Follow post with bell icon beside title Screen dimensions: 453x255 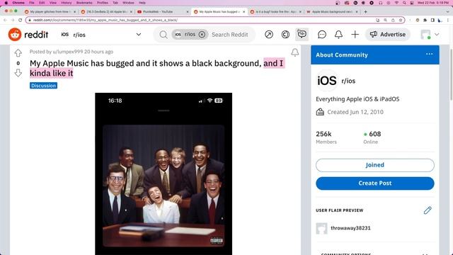294,52
